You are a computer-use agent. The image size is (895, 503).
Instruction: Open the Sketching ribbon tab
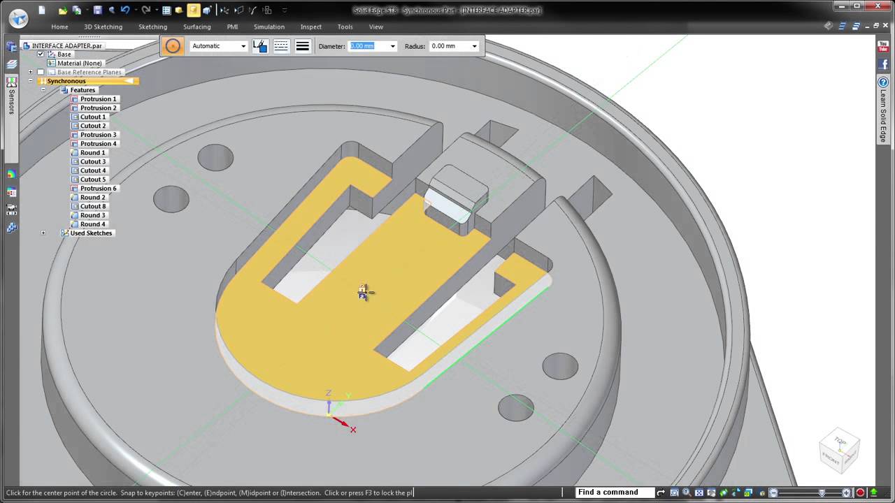point(152,27)
